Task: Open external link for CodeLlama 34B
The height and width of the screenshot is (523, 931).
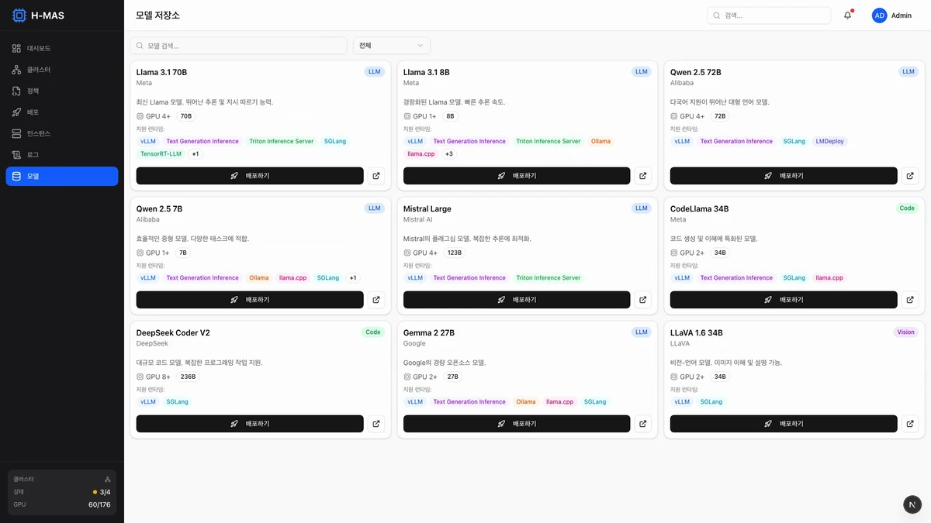Action: click(x=910, y=300)
